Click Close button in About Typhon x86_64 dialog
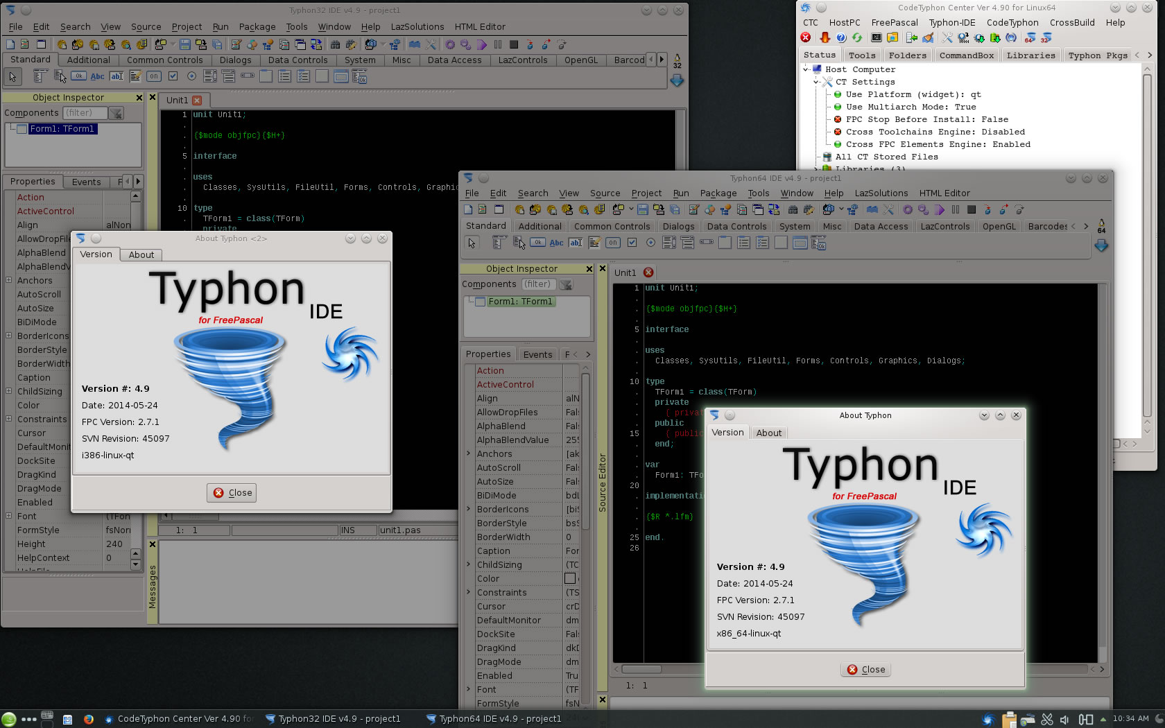Viewport: 1165px width, 728px height. click(865, 669)
